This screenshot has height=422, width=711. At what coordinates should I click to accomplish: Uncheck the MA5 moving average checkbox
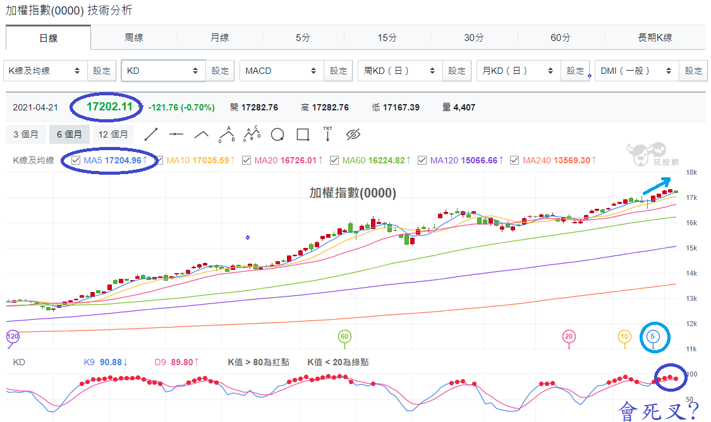pyautogui.click(x=76, y=160)
